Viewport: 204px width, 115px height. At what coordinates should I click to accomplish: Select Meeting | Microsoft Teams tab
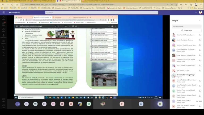[68, 1]
